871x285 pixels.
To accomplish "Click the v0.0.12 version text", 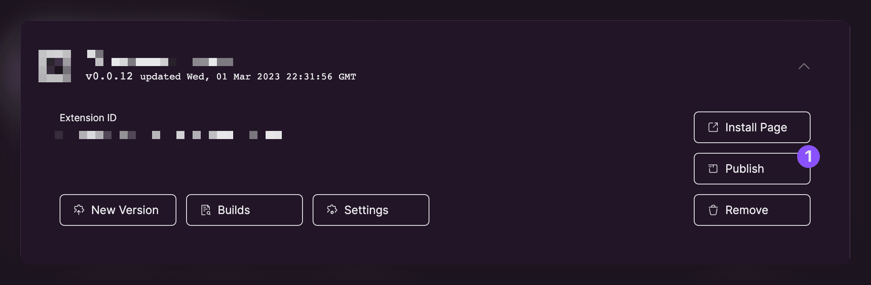I will coord(109,77).
